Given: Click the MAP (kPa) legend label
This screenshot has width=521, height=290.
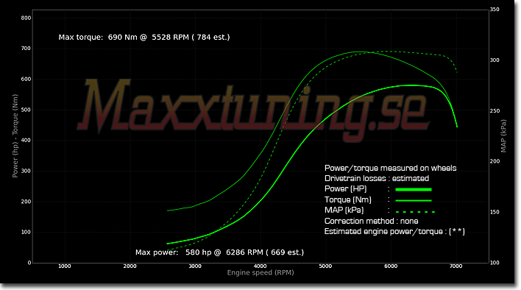Looking at the screenshot, I should point(344,211).
